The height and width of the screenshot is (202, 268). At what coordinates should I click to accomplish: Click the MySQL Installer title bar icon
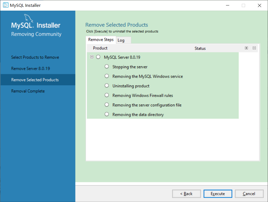(6, 5)
